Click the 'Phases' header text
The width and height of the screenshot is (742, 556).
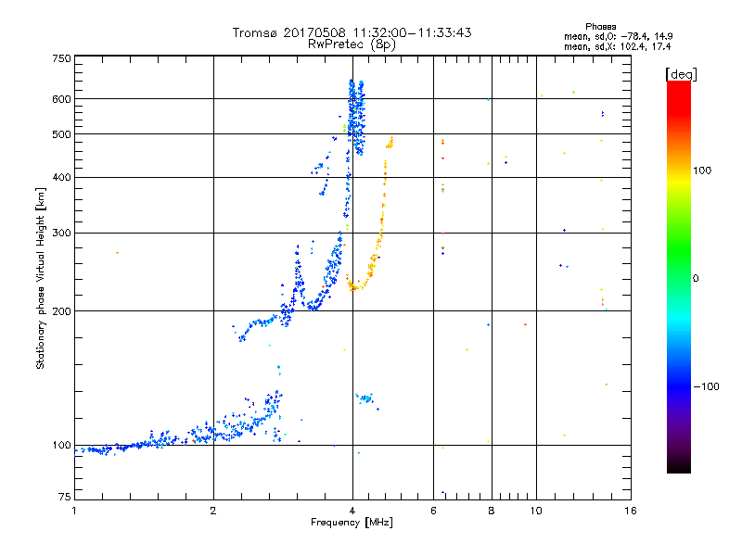[600, 27]
